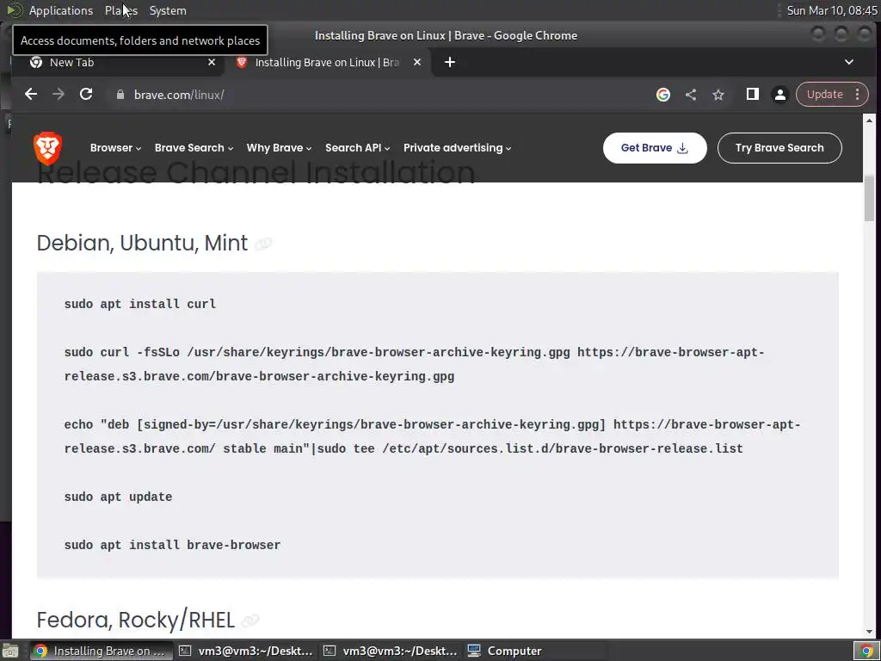
Task: Open first vm3@vm3 terminal taskbar window
Action: pyautogui.click(x=246, y=651)
